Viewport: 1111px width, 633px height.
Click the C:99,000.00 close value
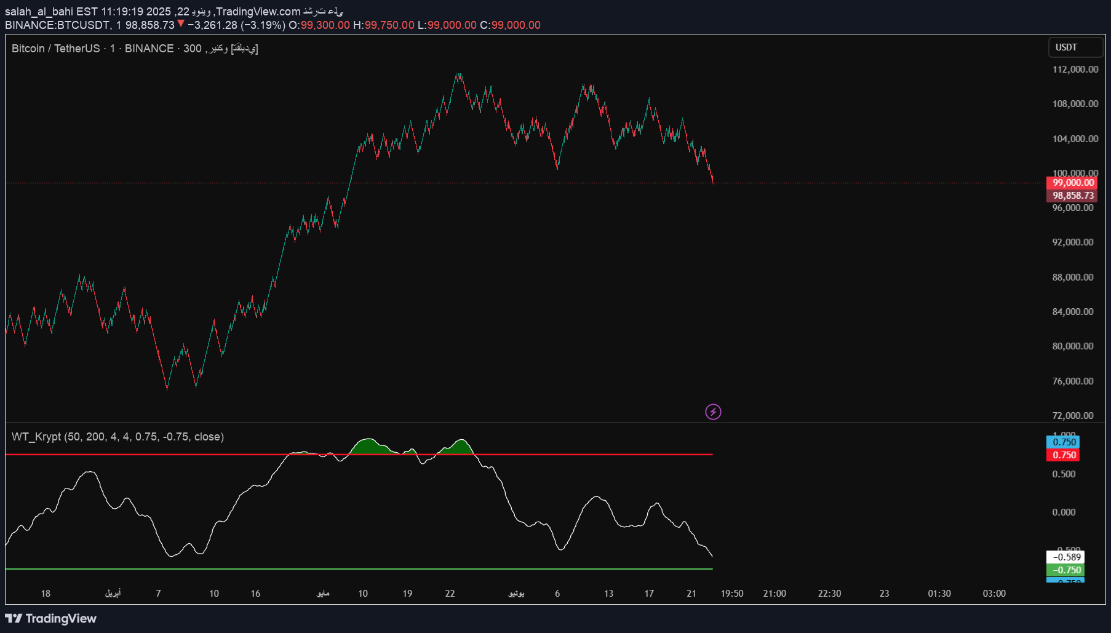(x=510, y=25)
